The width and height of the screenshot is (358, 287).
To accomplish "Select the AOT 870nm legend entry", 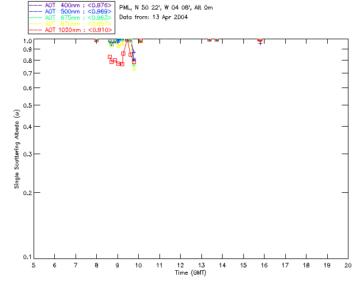I will tap(71, 24).
